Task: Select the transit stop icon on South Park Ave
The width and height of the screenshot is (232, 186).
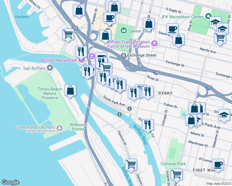Action: tap(129, 109)
